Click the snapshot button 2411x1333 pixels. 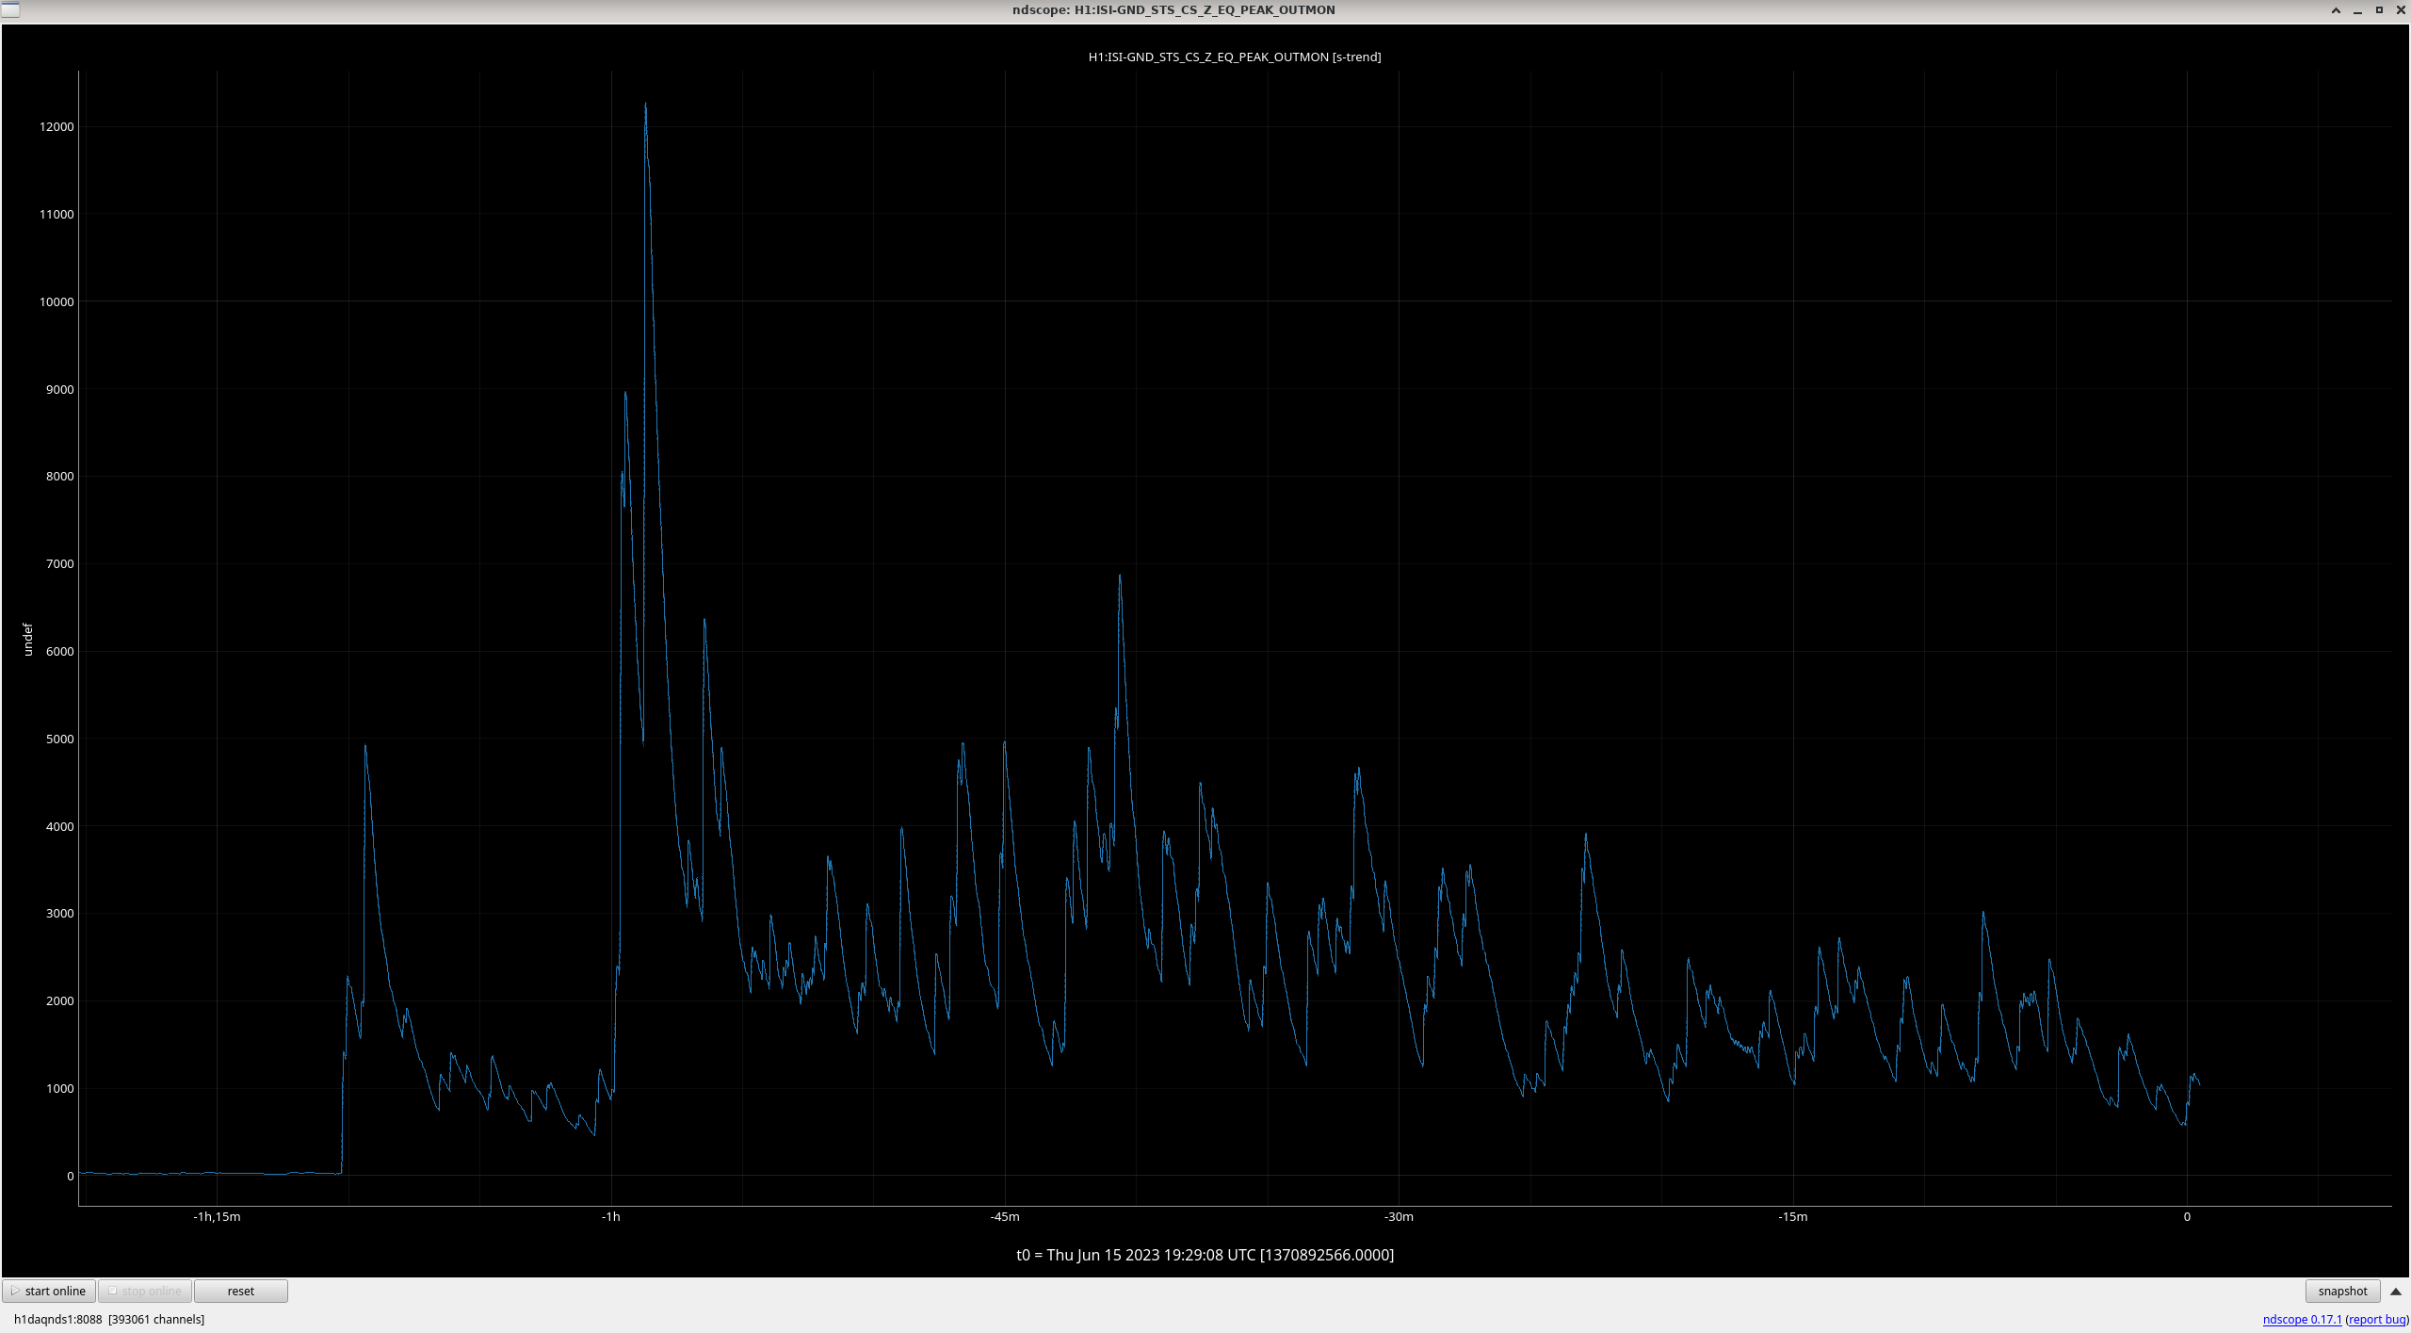2341,1291
